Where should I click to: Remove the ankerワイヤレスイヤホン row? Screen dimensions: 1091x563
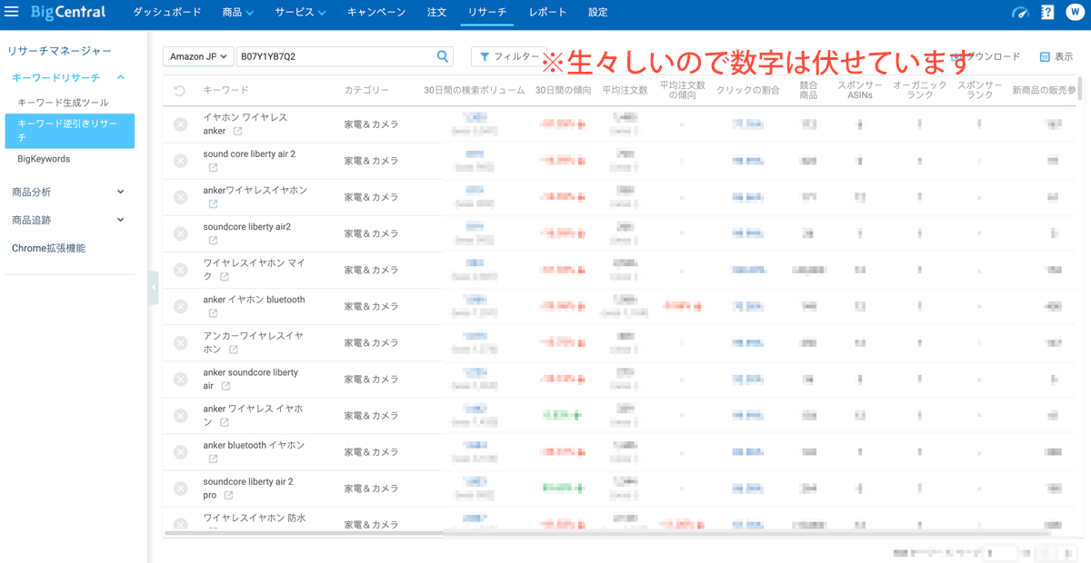coord(180,197)
